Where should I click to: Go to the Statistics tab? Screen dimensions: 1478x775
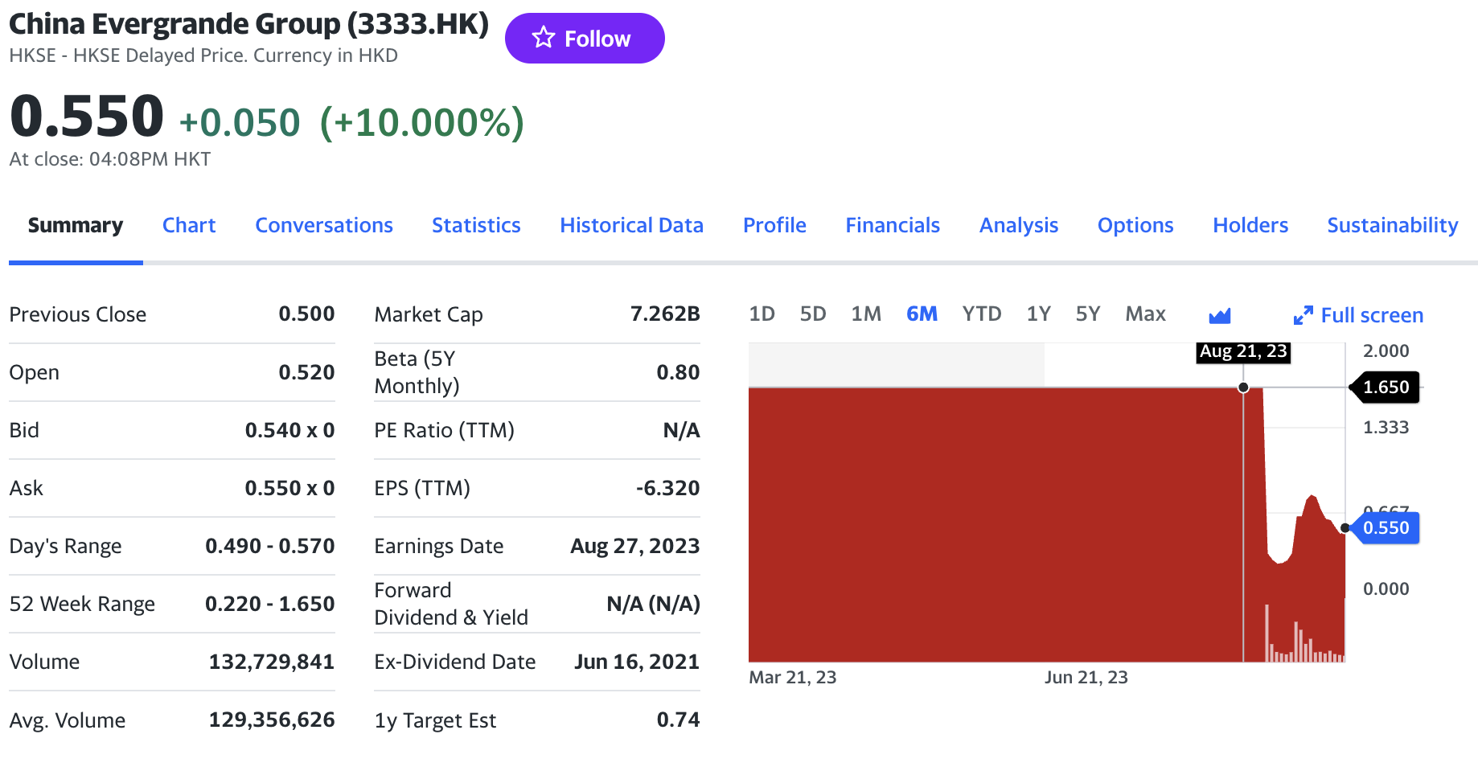[476, 225]
